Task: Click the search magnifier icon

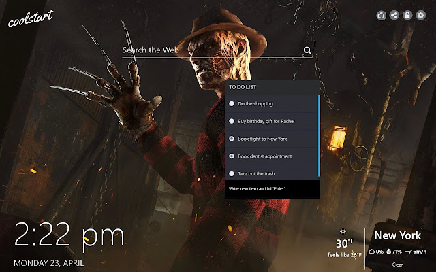Action: 307,50
